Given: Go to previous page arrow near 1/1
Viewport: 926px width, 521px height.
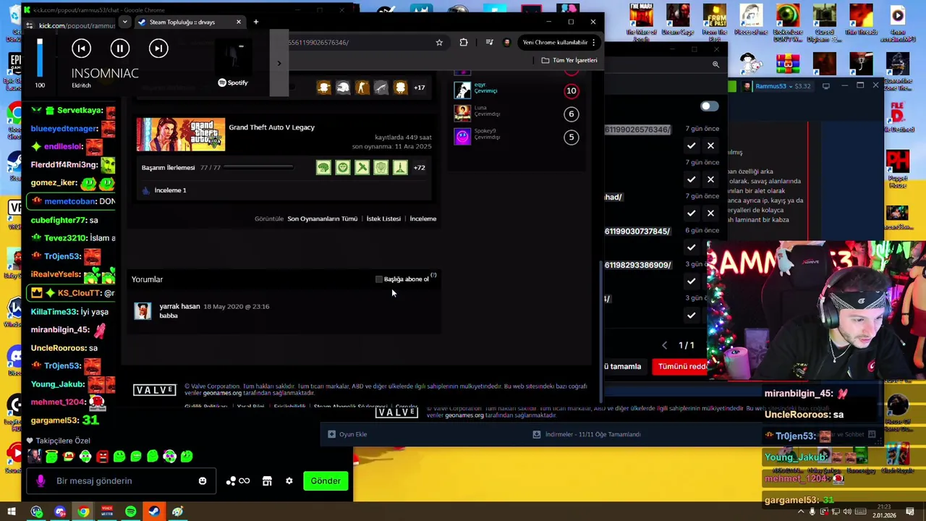Looking at the screenshot, I should (665, 346).
